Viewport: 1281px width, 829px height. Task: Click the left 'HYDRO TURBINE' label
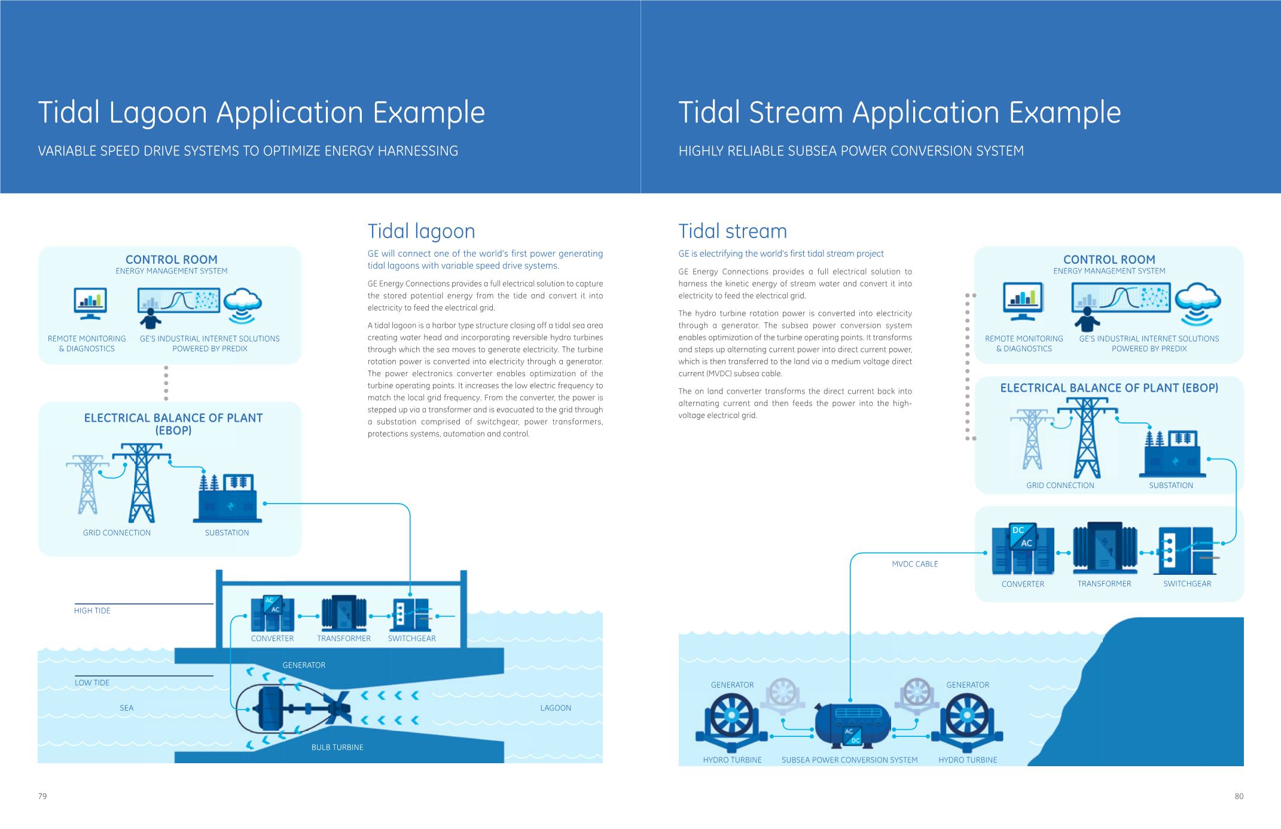(732, 760)
